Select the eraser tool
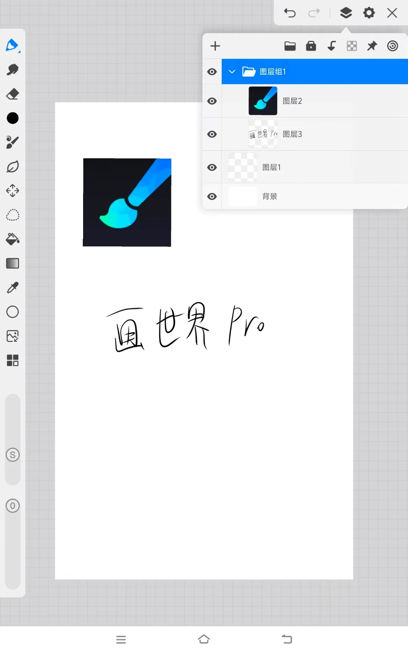Image resolution: width=408 pixels, height=653 pixels. pos(12,94)
